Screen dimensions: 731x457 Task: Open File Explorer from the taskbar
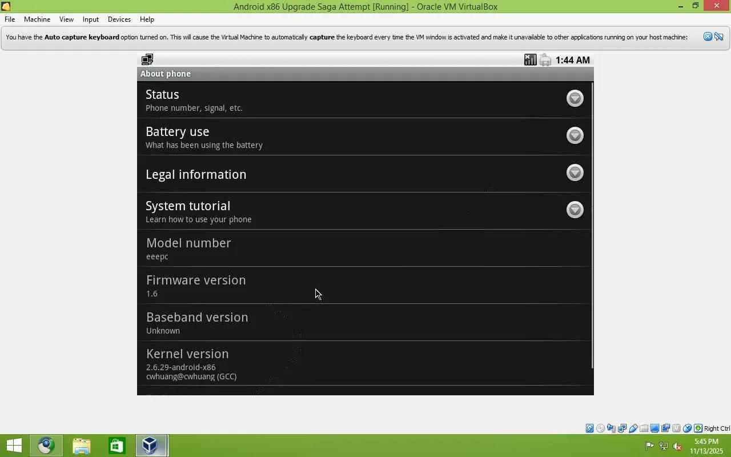pyautogui.click(x=82, y=446)
